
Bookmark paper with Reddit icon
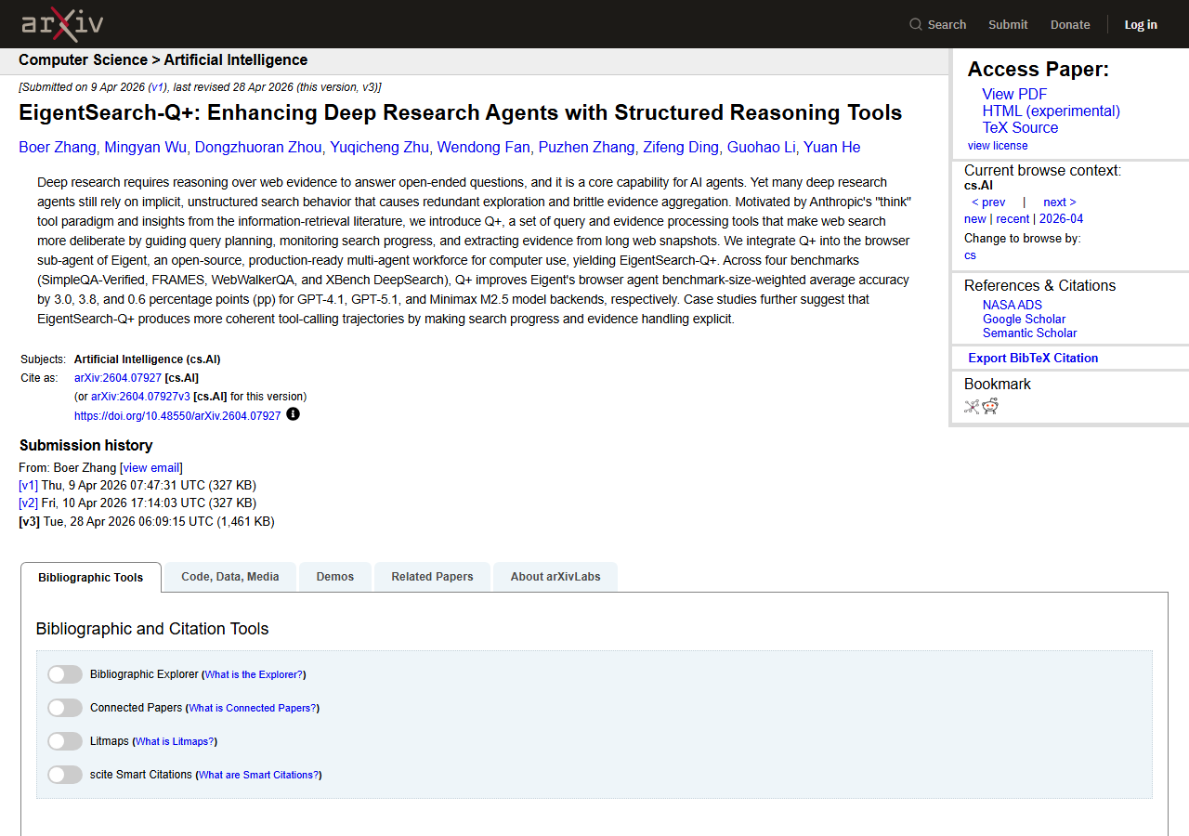(x=990, y=406)
